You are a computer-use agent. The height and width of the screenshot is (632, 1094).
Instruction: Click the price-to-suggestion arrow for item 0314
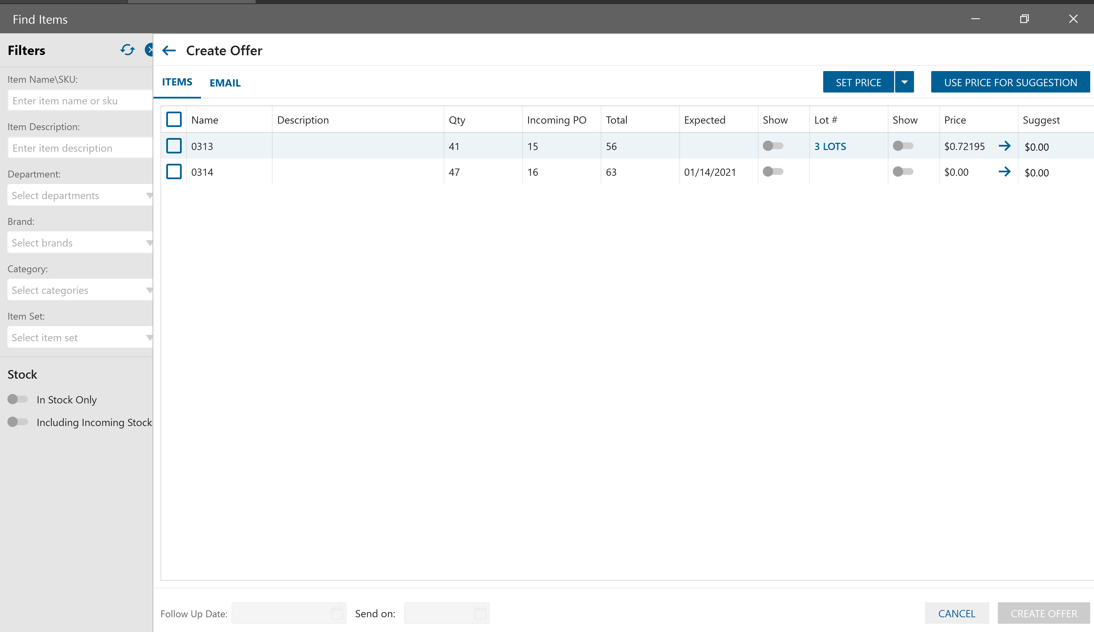[x=1005, y=172]
